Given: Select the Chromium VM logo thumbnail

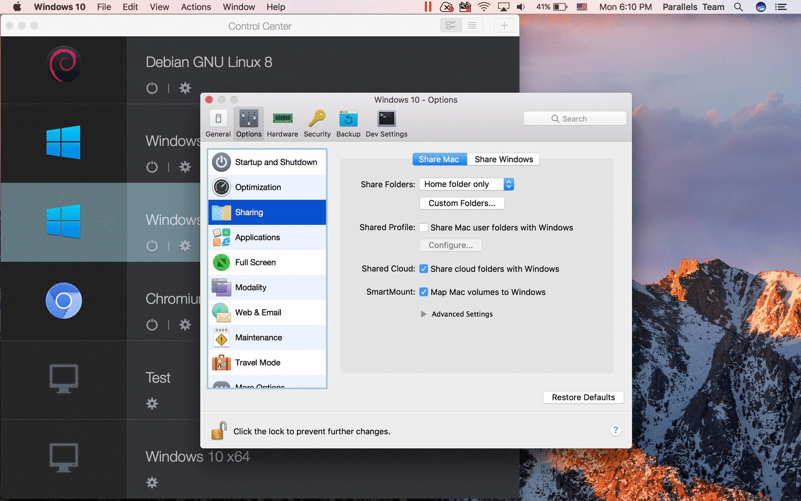Looking at the screenshot, I should (x=64, y=301).
